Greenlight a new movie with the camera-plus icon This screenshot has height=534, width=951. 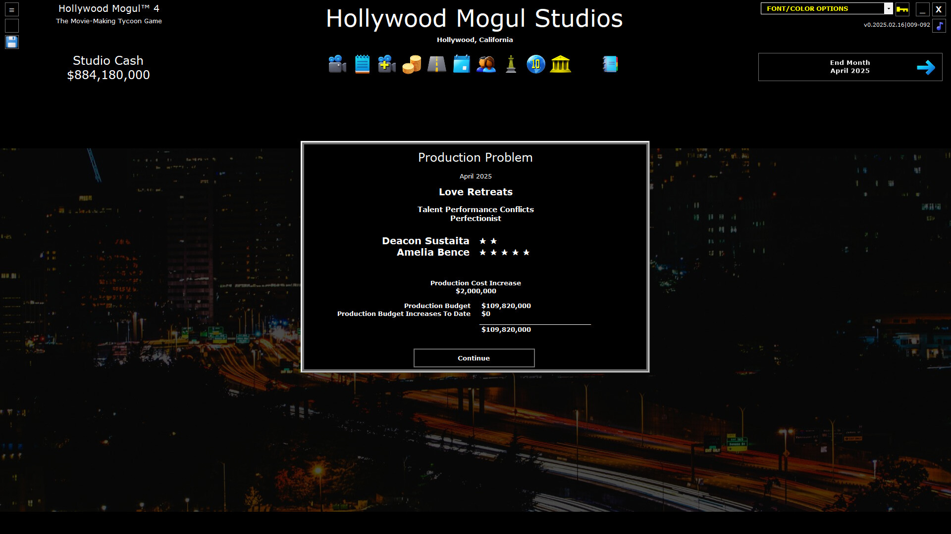pyautogui.click(x=386, y=64)
